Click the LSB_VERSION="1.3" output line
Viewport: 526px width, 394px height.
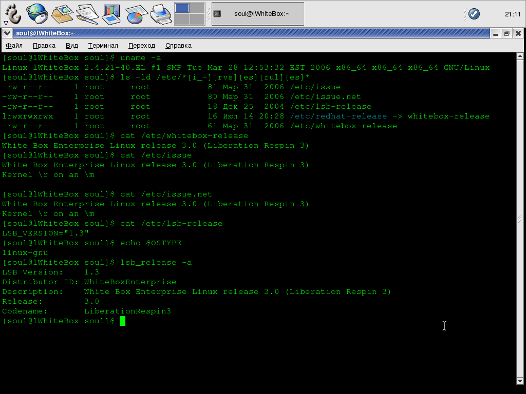point(45,233)
